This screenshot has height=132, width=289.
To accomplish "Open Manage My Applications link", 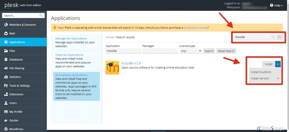I will [x=71, y=39].
